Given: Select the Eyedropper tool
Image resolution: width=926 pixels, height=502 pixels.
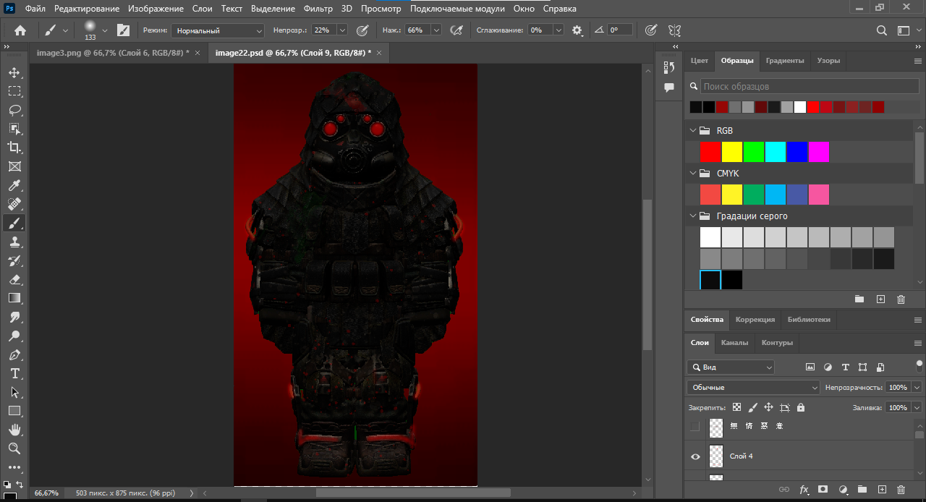Looking at the screenshot, I should (x=14, y=185).
